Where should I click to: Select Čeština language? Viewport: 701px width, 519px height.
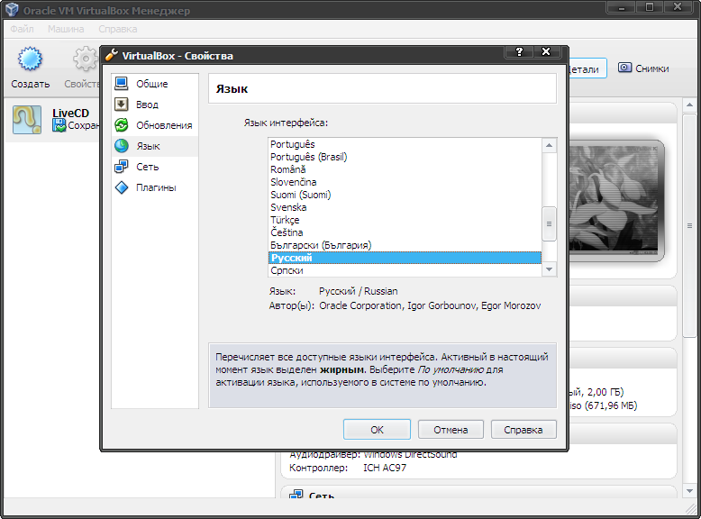coord(405,232)
